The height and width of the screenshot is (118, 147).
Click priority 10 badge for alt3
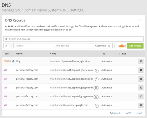[96, 88]
